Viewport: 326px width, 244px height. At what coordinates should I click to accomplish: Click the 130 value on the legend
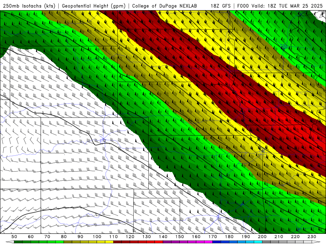[147, 237]
